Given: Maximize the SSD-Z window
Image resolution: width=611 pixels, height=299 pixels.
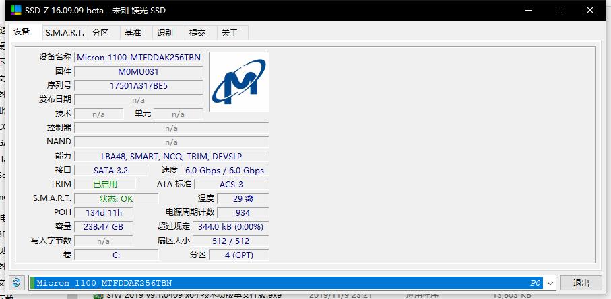Looking at the screenshot, I should (558, 11).
